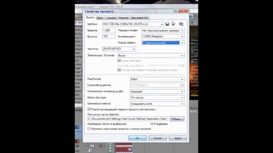Open the Deinterlace method dropdown
The height and width of the screenshot is (153, 273).
(157, 104)
